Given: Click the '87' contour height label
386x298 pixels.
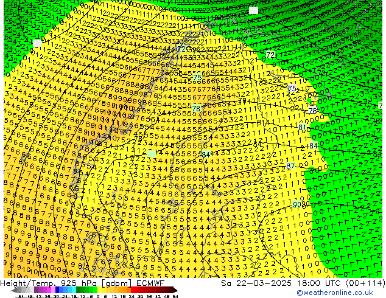Looking at the screenshot, I should click(290, 166).
